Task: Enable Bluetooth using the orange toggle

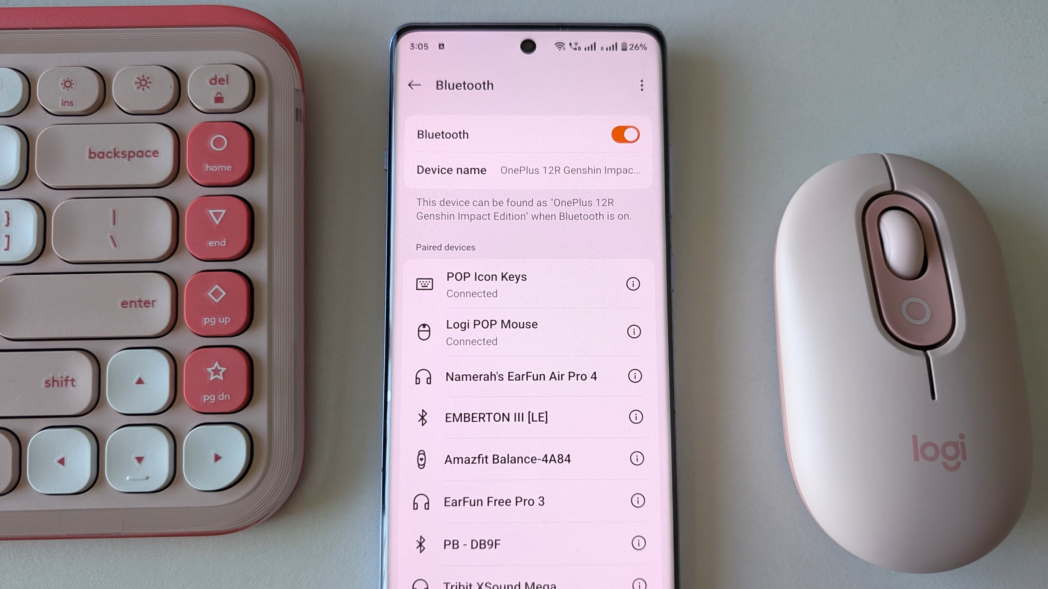Action: pyautogui.click(x=625, y=135)
